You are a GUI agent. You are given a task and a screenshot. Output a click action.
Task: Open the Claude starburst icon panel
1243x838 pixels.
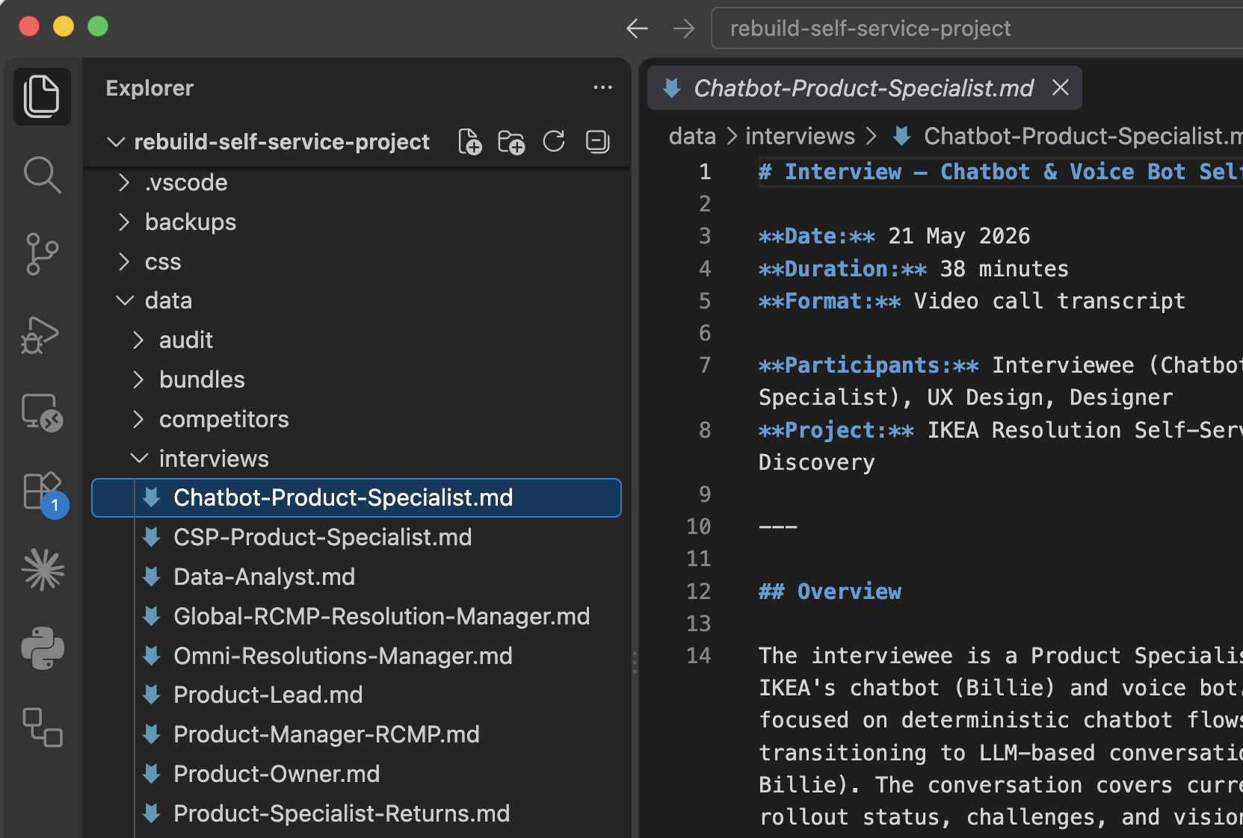42,571
